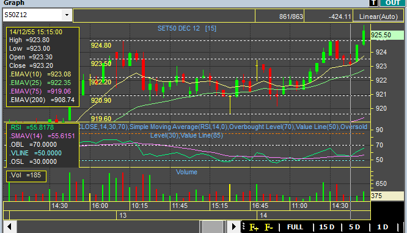Click the Open =923.30 value

[x=31, y=57]
